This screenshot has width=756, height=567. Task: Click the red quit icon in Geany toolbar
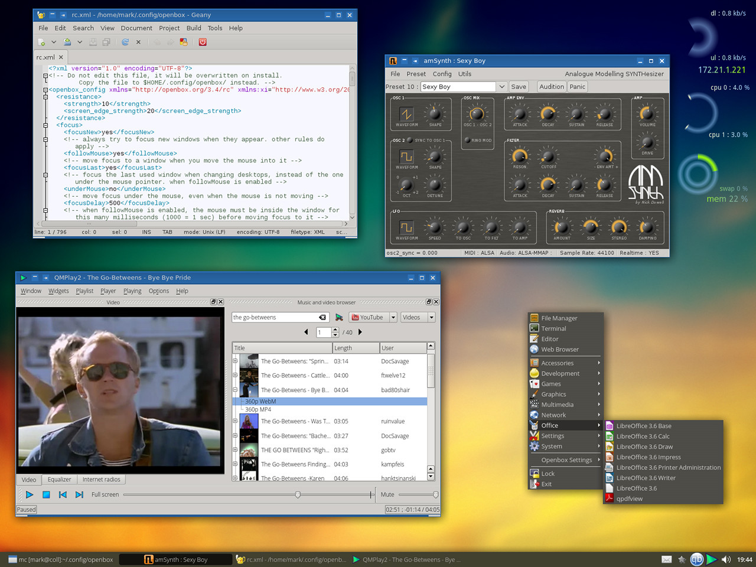point(203,42)
